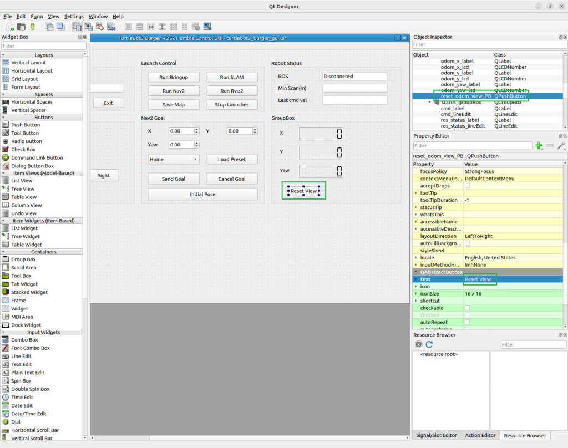Image resolution: width=568 pixels, height=448 pixels.
Task: Toggle the checkable property checkbox
Action: coord(467,308)
